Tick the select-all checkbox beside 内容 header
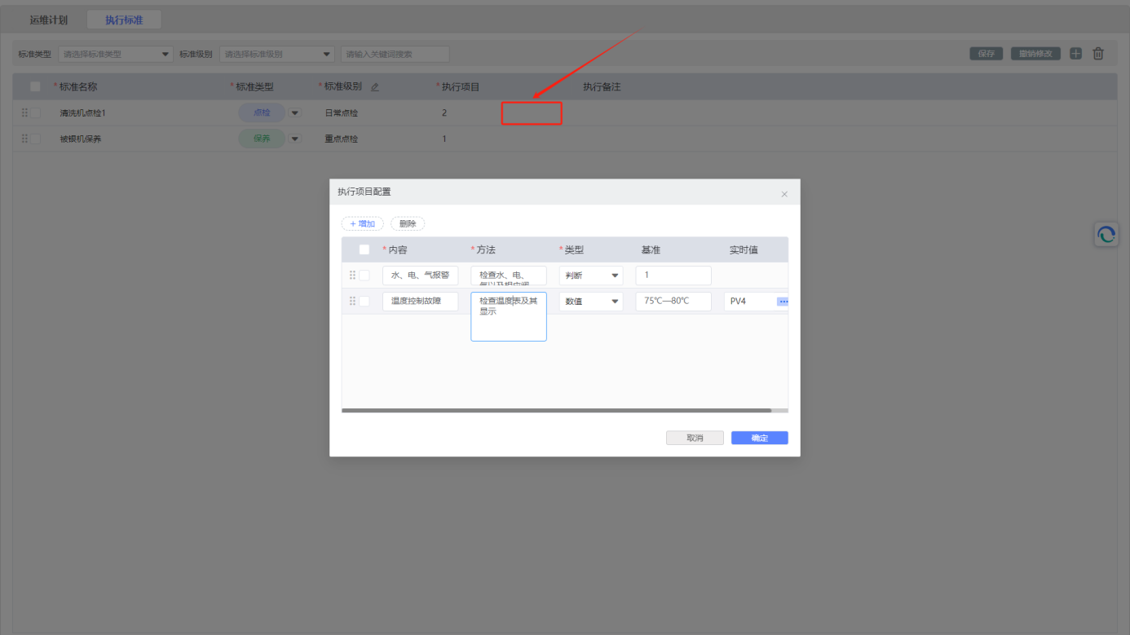 pos(364,250)
